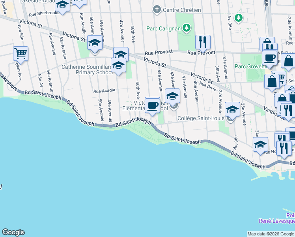Click the 55e Av. street label
Viewport: 295px width, 237px height.
[x=40, y=81]
